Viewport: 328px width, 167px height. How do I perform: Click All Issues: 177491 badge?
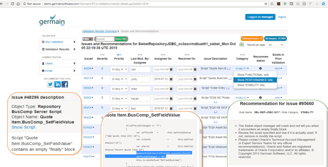coord(275,39)
